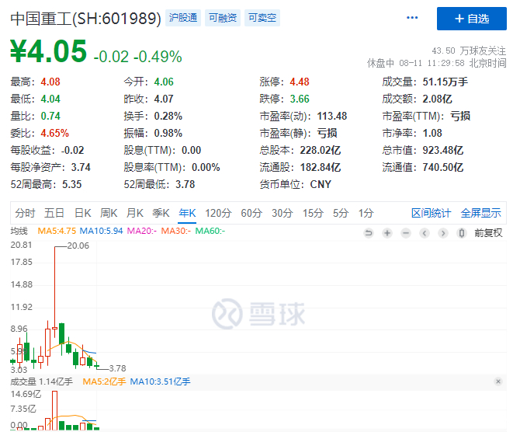Click the 成交量 value 51.15万手

click(445, 82)
